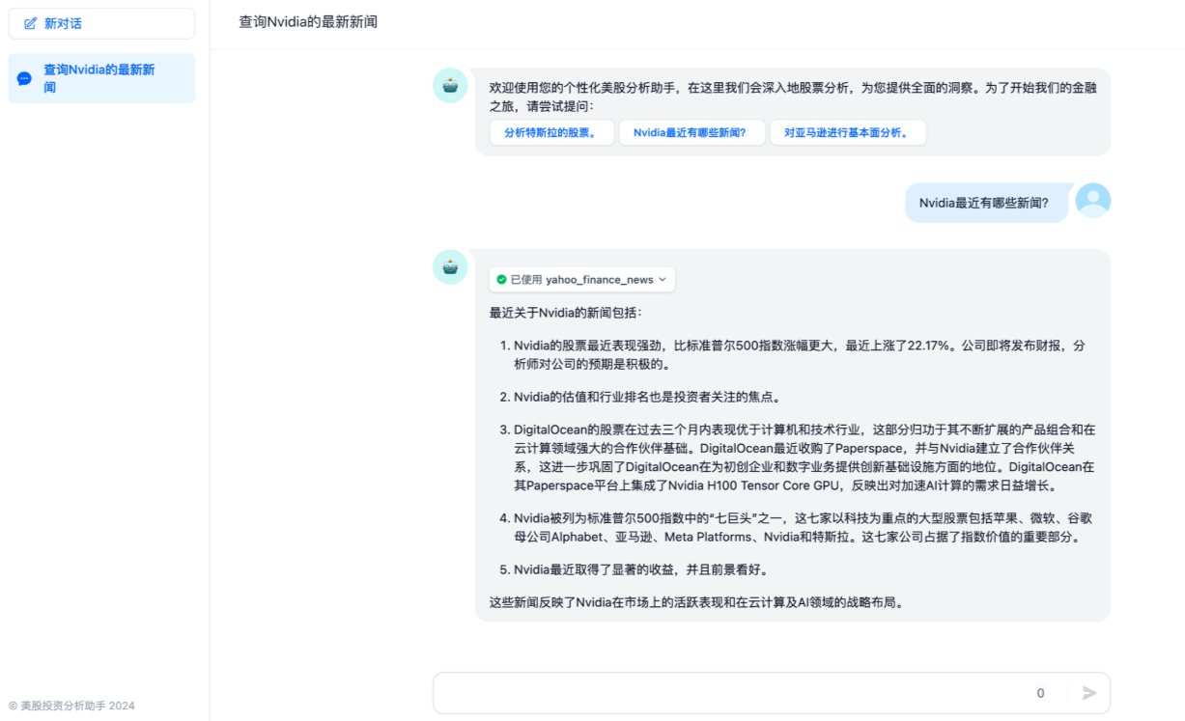
Task: Click the assistant avatar beside the news answer
Action: (450, 266)
